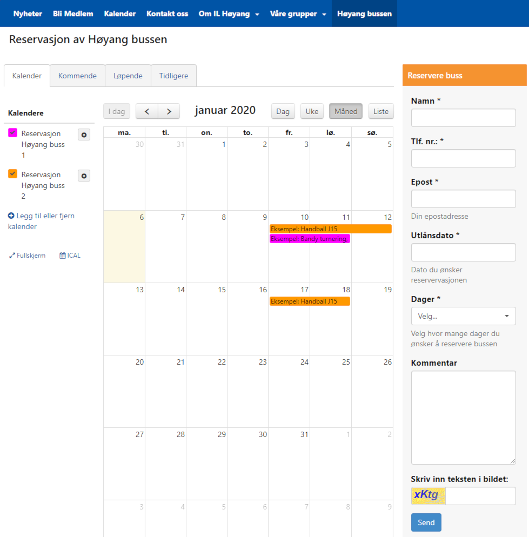
Task: Select the highlighted day 6 cell
Action: (124, 246)
